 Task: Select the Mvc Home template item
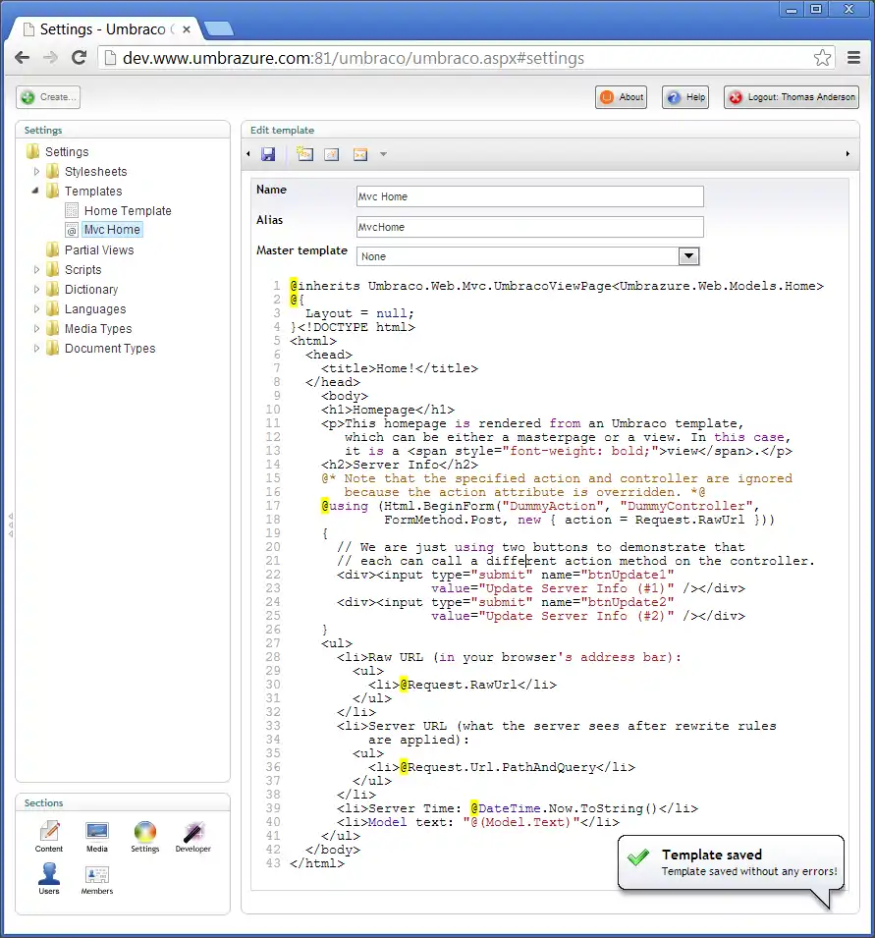112,230
